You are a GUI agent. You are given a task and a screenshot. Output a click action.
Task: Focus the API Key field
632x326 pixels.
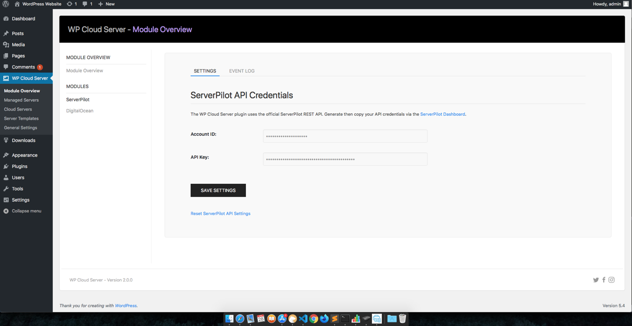click(x=345, y=159)
